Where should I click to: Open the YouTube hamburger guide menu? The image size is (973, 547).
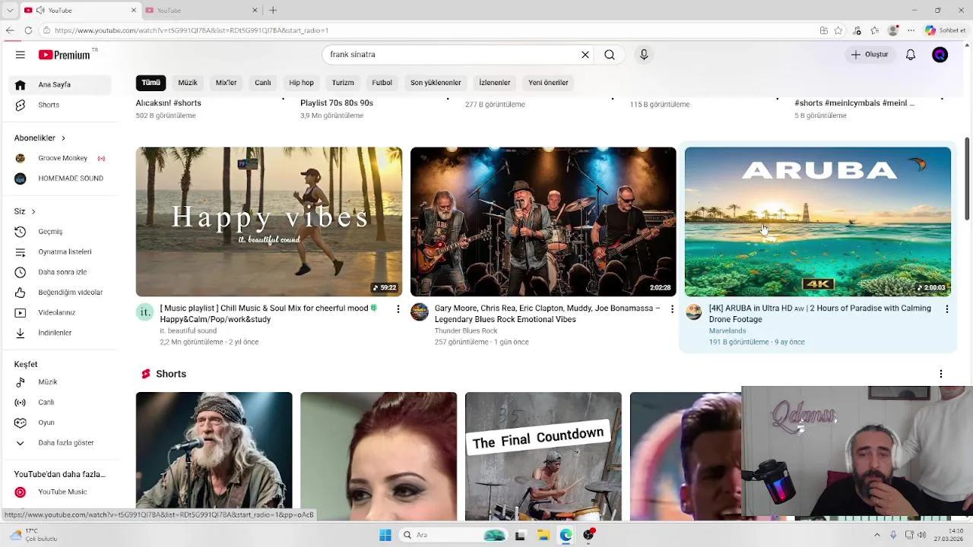point(21,55)
